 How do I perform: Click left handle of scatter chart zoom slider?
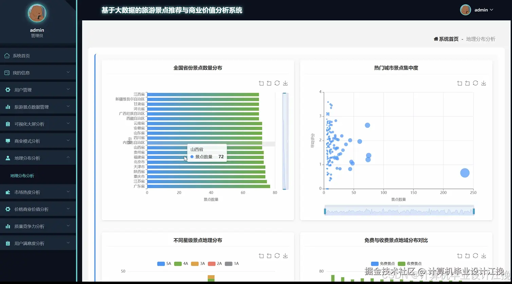(325, 211)
